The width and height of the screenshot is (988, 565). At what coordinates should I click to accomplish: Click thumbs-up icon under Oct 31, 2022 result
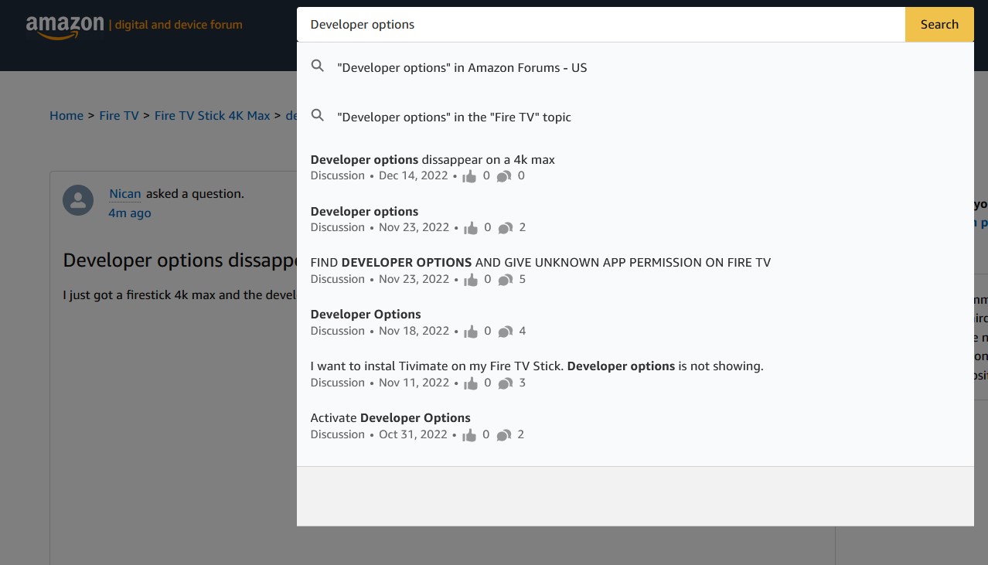(x=468, y=435)
